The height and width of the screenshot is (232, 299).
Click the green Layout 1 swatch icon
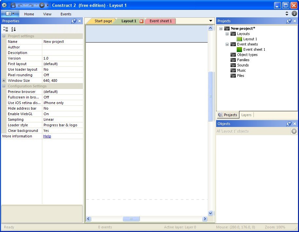[x=240, y=39]
